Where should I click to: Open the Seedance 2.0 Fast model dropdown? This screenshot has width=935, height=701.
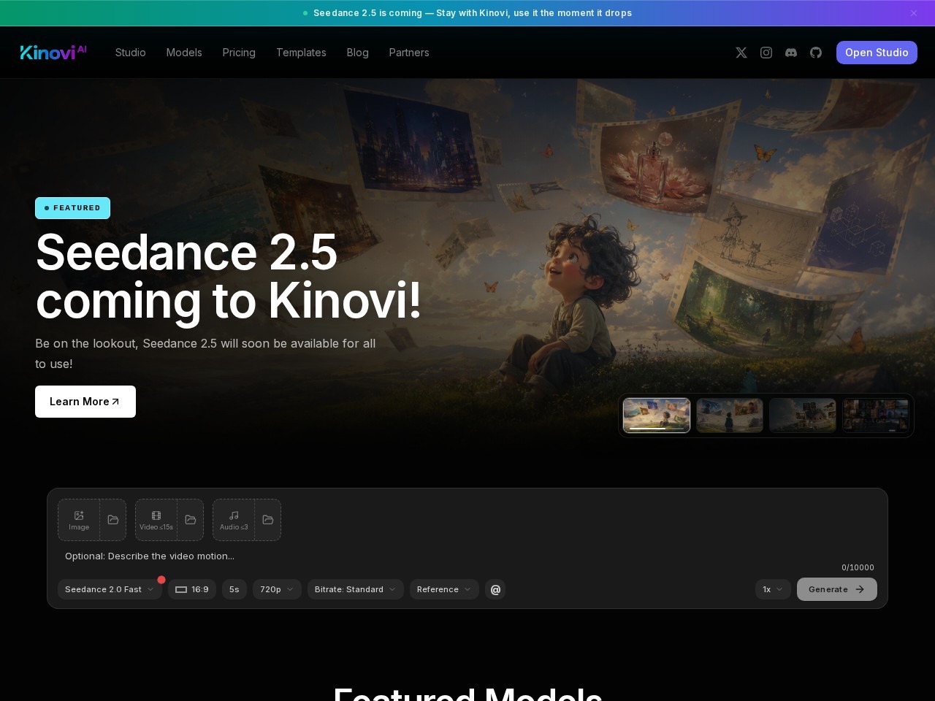coord(110,589)
